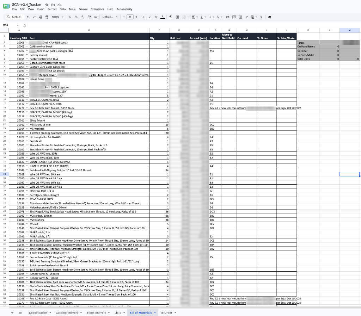The image size is (361, 316).
Task: Toggle strikethrough formatting
Action: pyautogui.click(x=156, y=17)
